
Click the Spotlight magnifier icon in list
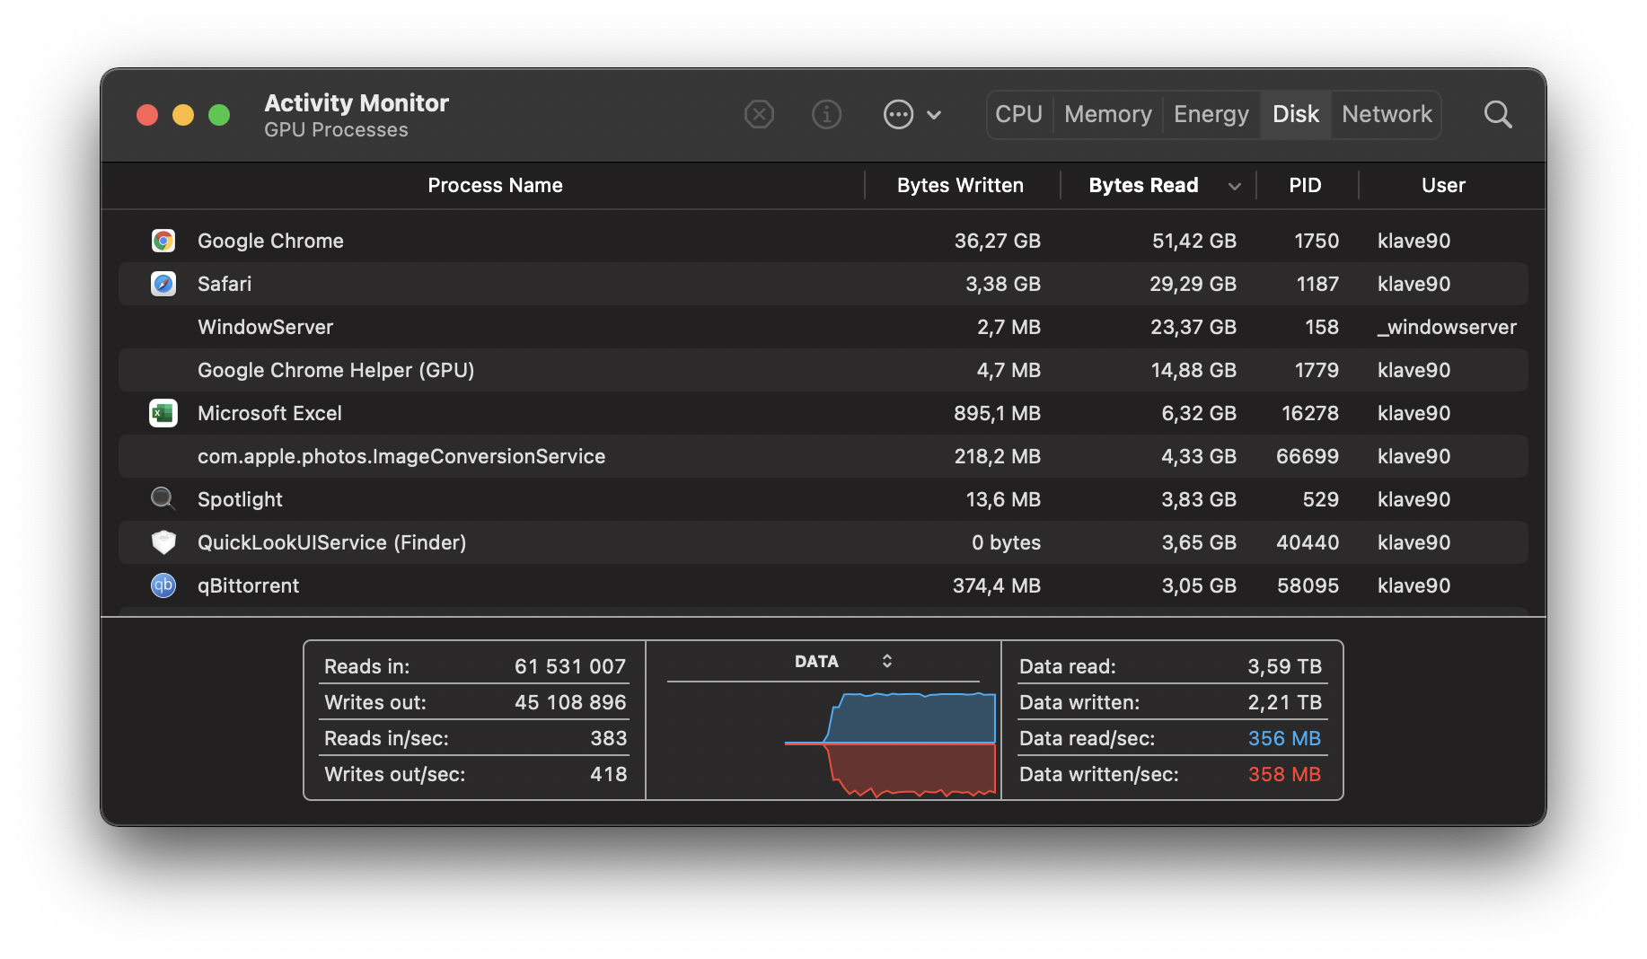[163, 498]
